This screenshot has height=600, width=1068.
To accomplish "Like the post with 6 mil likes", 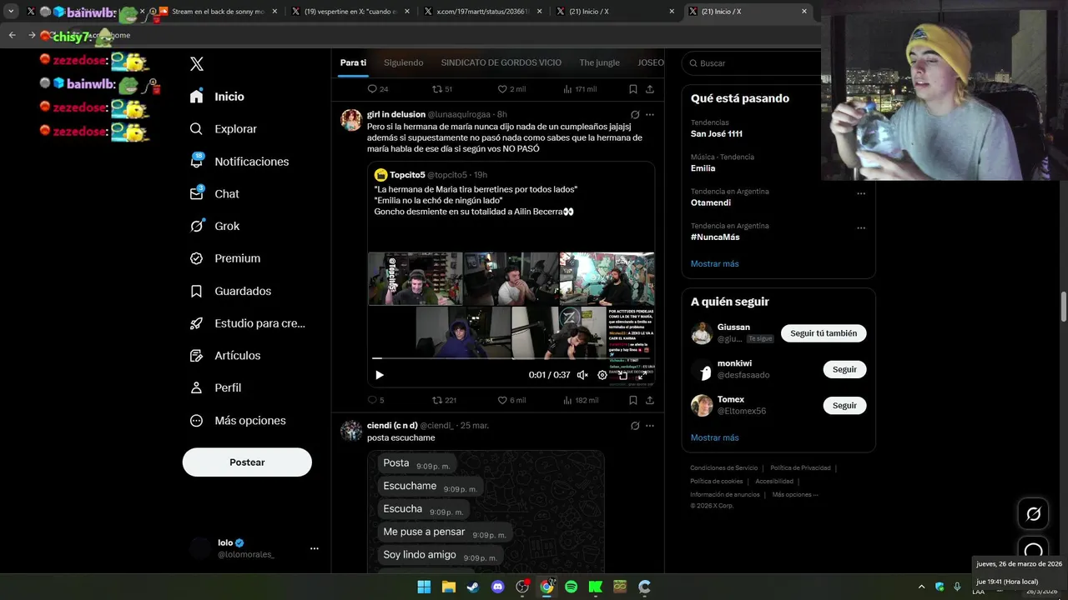I will pos(511,401).
